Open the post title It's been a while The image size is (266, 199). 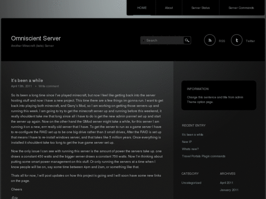[x=27, y=80]
